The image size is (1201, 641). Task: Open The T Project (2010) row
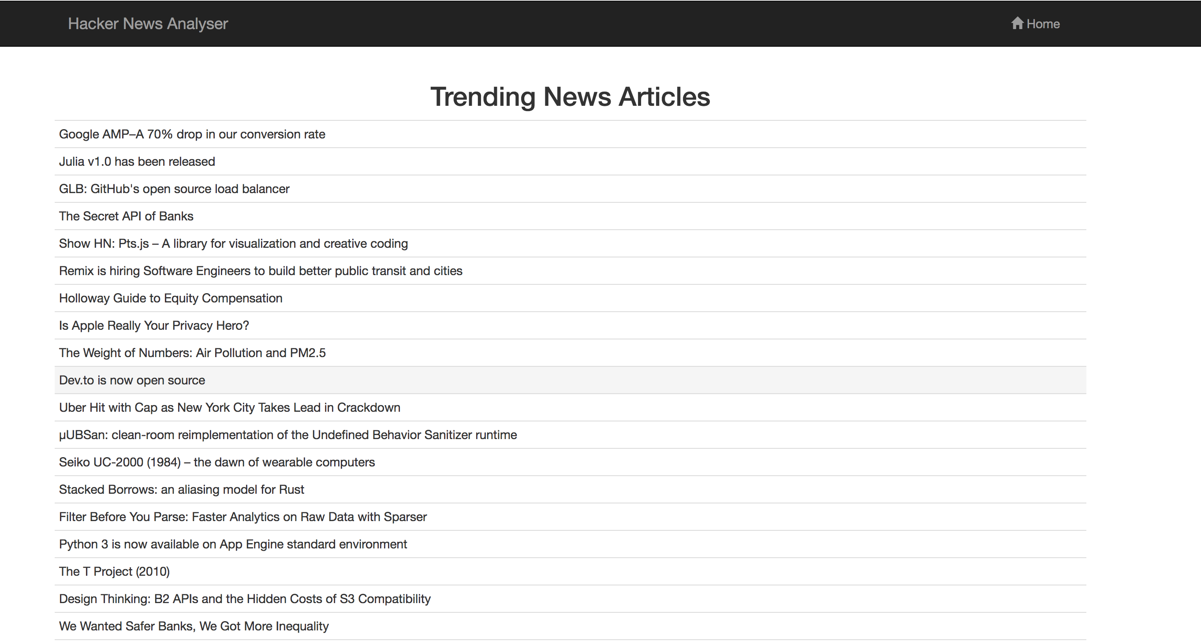pos(570,571)
